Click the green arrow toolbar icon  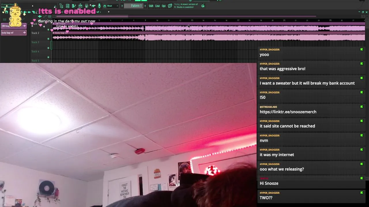(x=93, y=6)
